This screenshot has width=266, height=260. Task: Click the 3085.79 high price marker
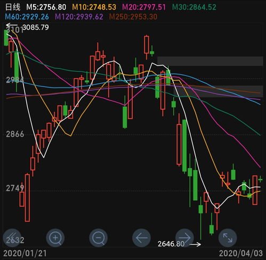coord(36,27)
